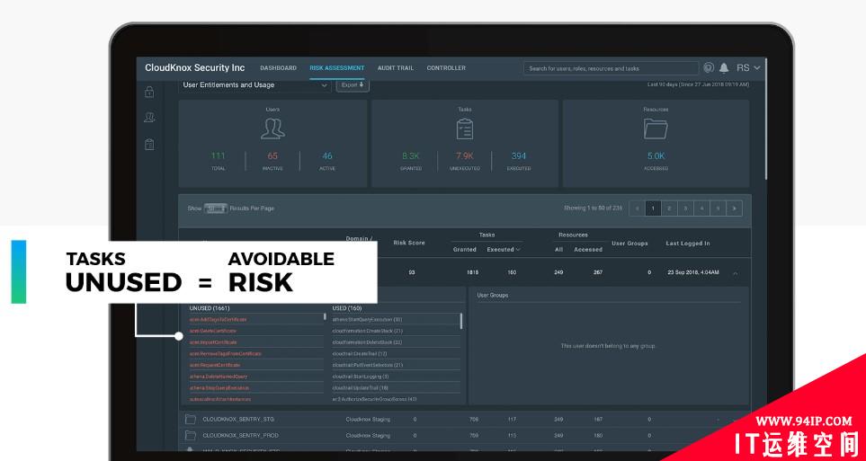Click the help target icon beside the search box
Image resolution: width=866 pixels, height=461 pixels.
(x=709, y=68)
